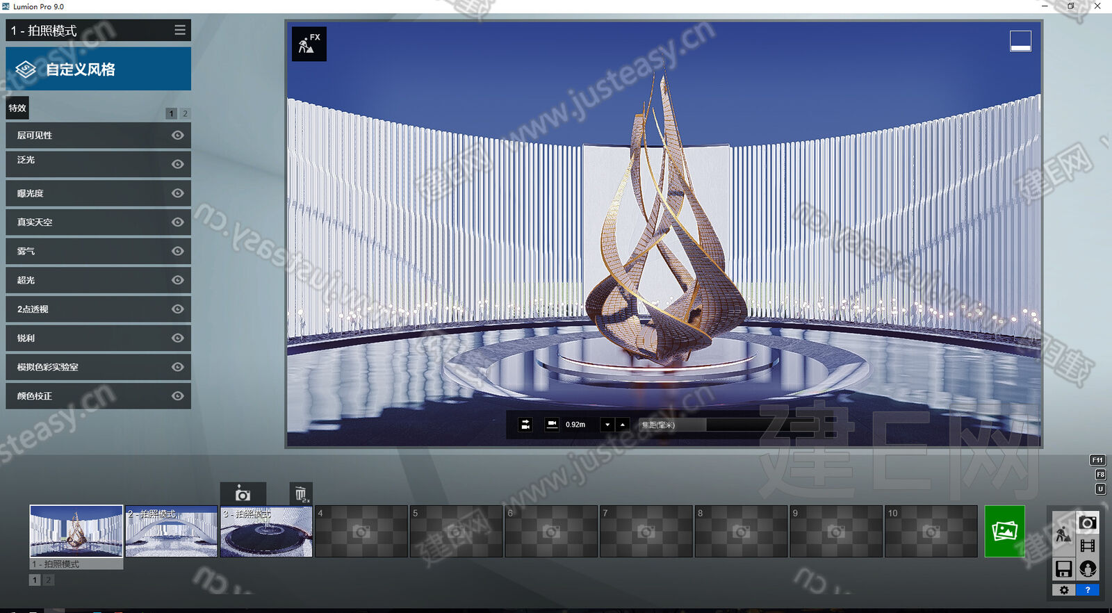Screen dimensions: 1112x613
Task: Toggle visibility of 泛光 effect
Action: tap(178, 164)
